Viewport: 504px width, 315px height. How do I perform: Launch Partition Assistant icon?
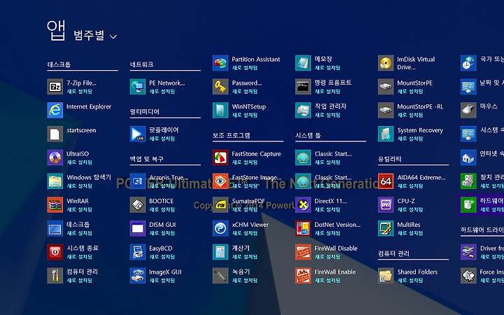(x=220, y=63)
